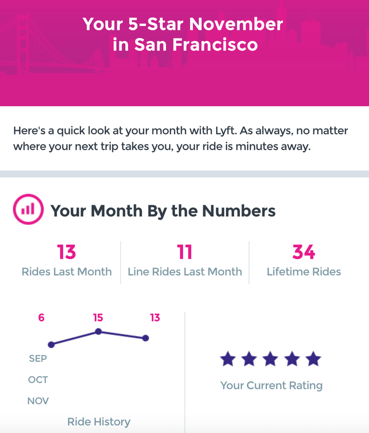The width and height of the screenshot is (369, 433).
Task: Click the third rating star
Action: point(270,359)
